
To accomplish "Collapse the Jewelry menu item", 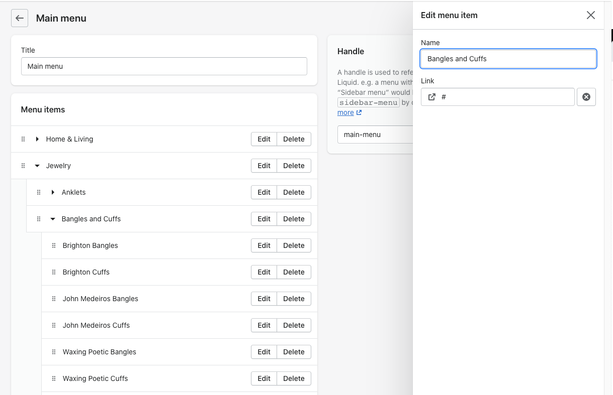I will coord(37,166).
